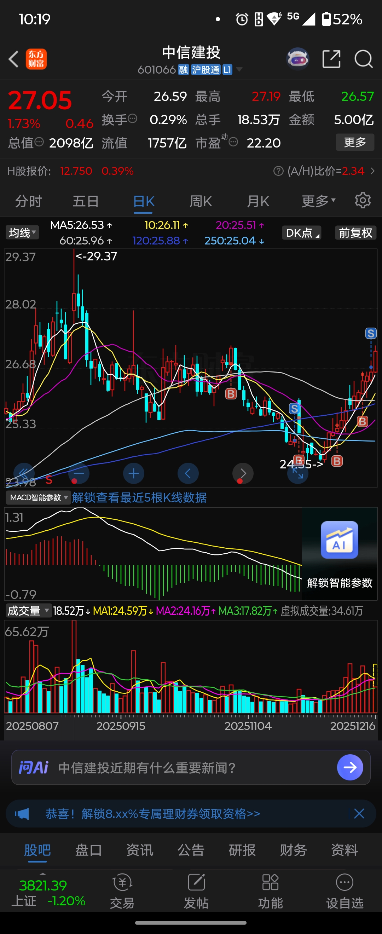Tap the 27.05 current price
Image resolution: width=382 pixels, height=934 pixels.
pos(40,100)
